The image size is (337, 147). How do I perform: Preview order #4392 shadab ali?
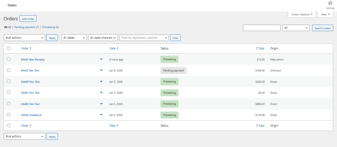pyautogui.click(x=101, y=115)
